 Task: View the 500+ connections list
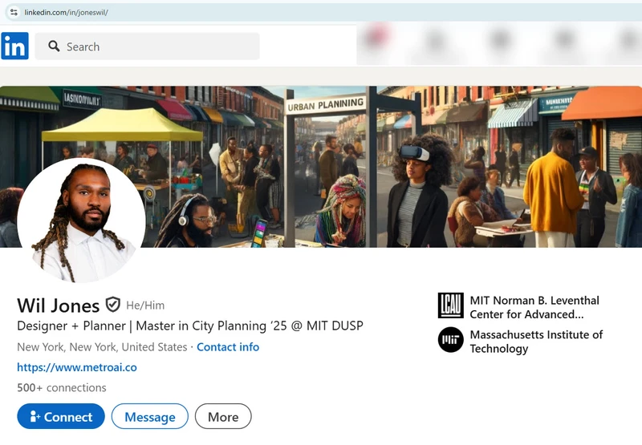[62, 388]
